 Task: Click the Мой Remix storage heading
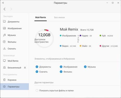69,29
